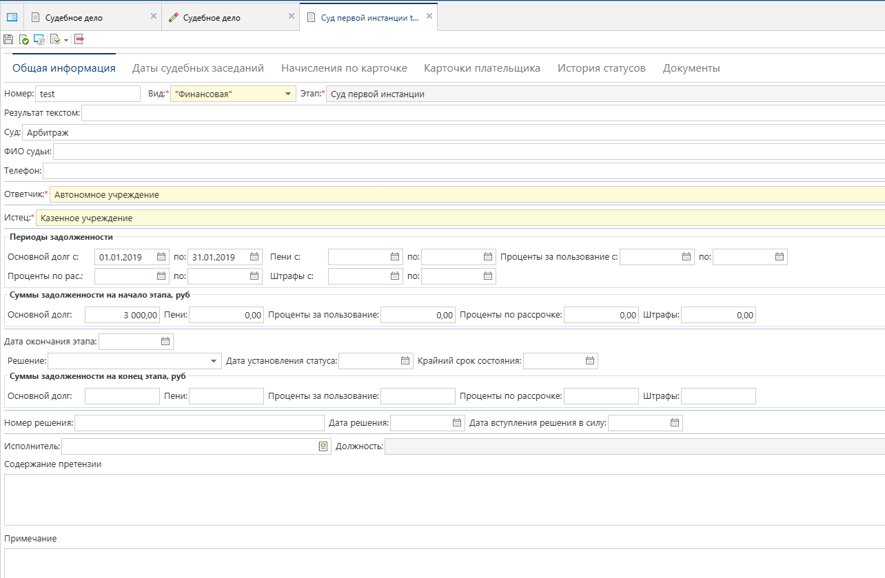Open the Начисления по карточке tab

pyautogui.click(x=344, y=68)
